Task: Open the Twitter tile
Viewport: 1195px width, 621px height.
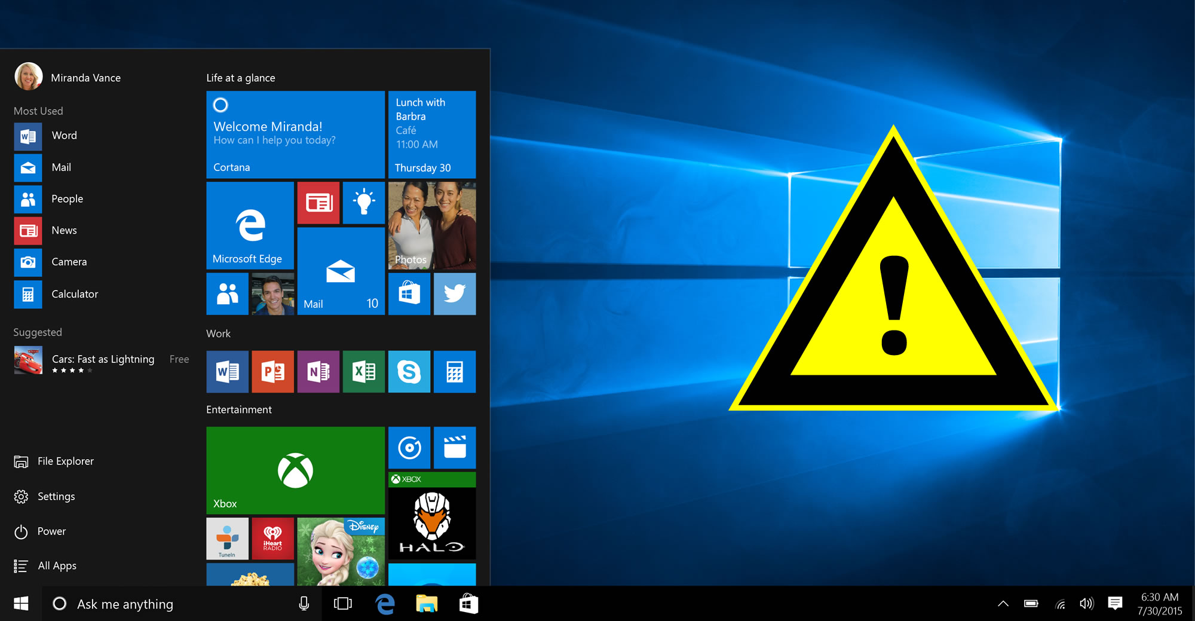Action: 455,294
